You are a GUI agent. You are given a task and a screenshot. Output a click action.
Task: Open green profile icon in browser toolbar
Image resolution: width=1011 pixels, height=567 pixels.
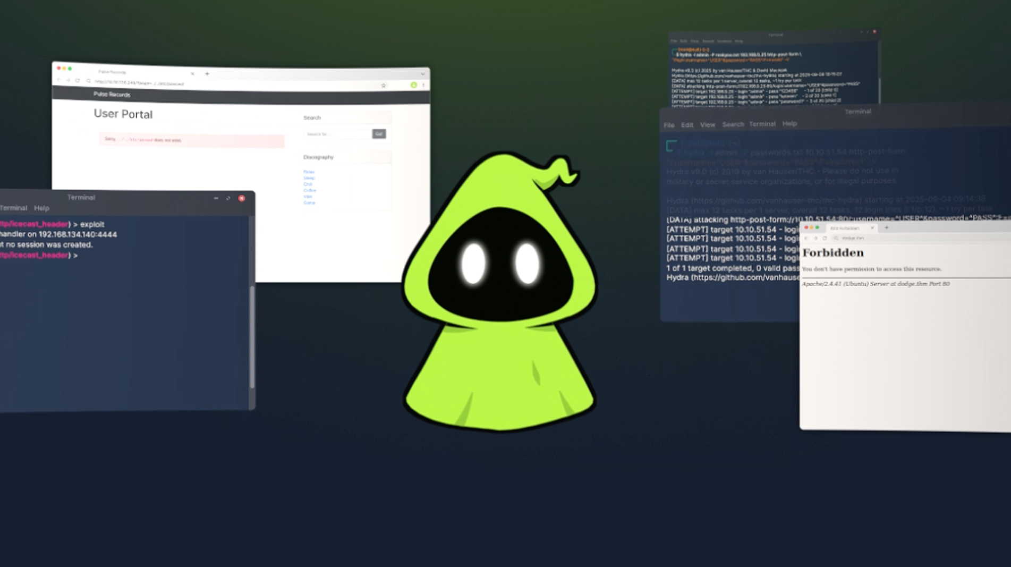[x=413, y=85]
